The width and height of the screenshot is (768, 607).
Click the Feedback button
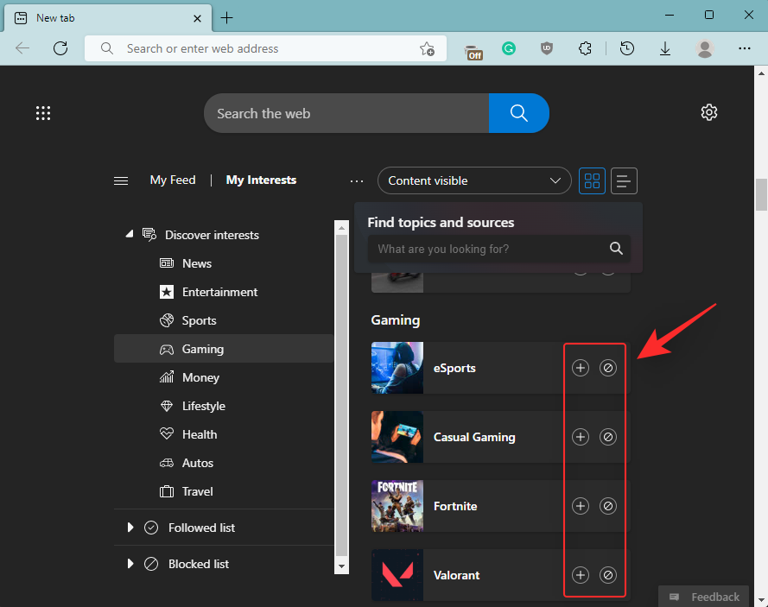coord(703,596)
